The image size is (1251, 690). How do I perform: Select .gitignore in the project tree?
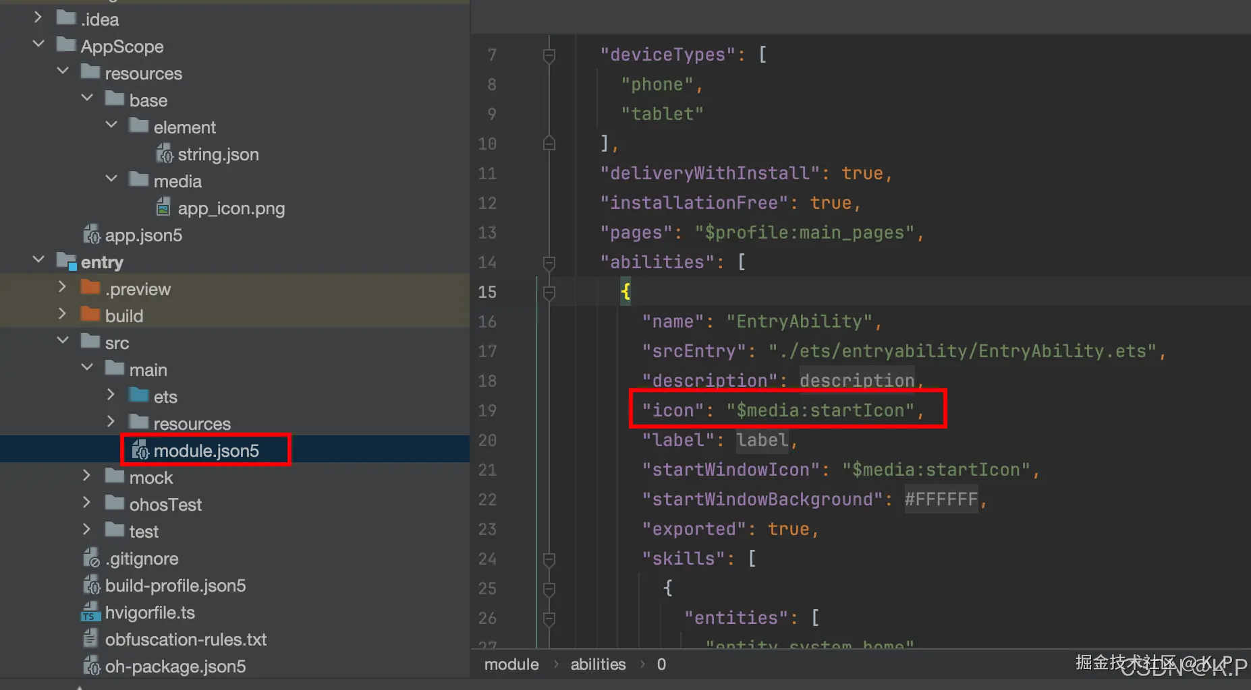pyautogui.click(x=142, y=559)
